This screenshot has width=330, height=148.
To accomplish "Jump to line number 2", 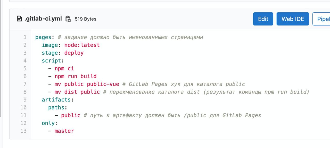I will [25, 45].
